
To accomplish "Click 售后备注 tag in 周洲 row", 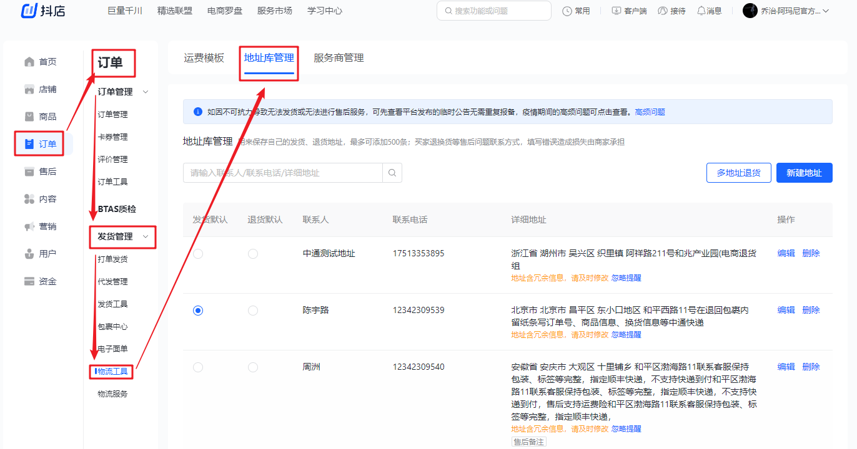I will pyautogui.click(x=529, y=442).
